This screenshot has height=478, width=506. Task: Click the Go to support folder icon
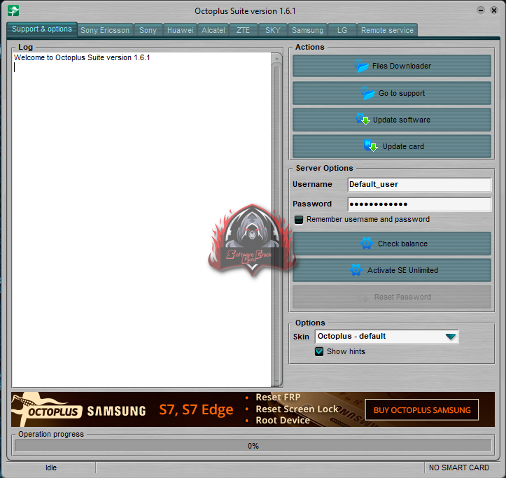[367, 93]
